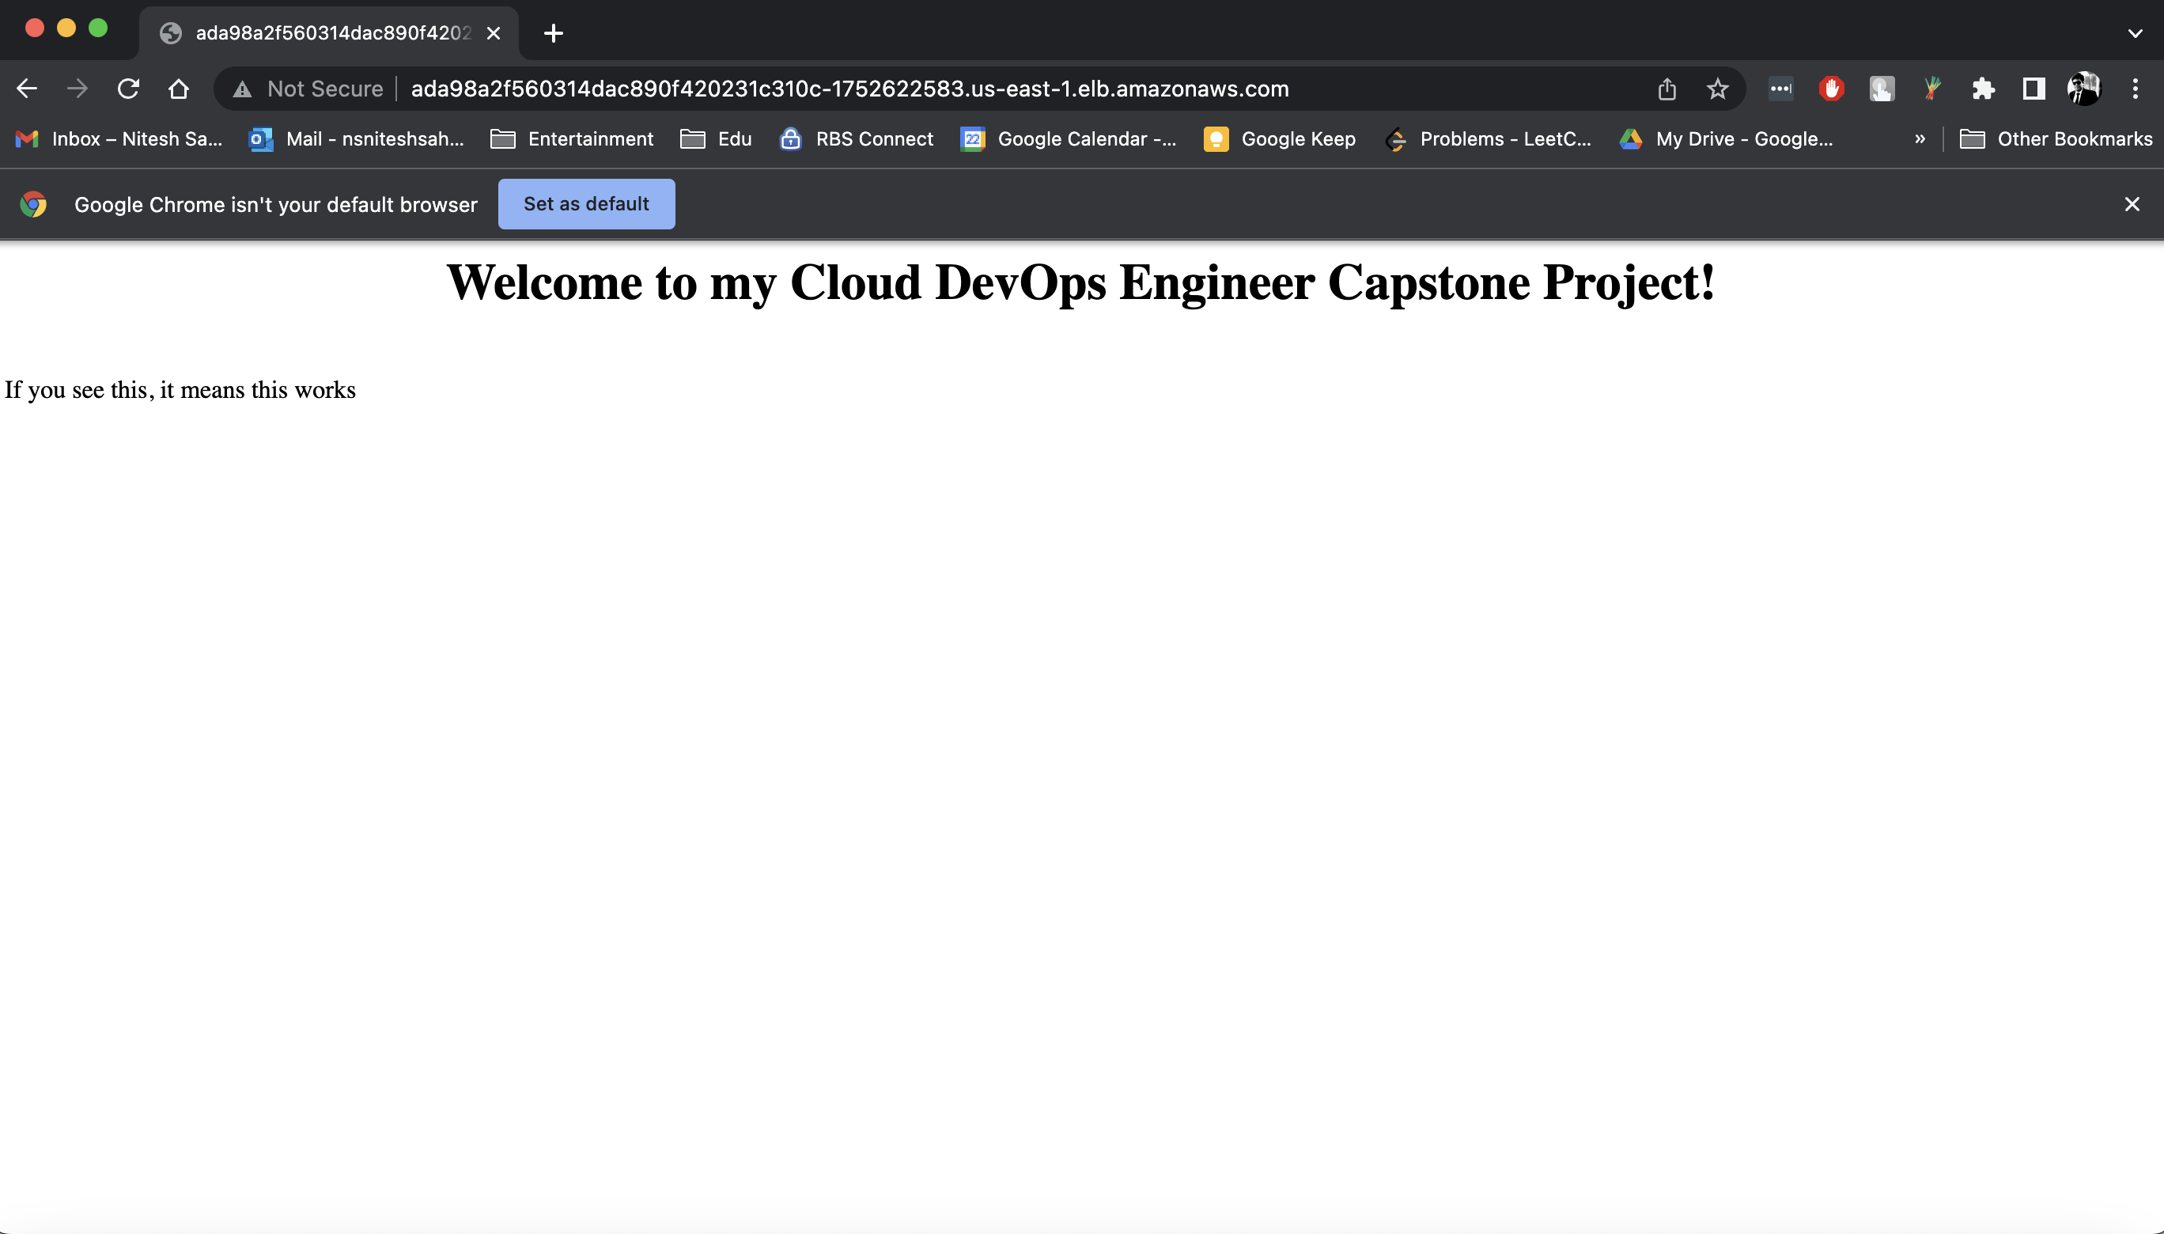Image resolution: width=2164 pixels, height=1234 pixels.
Task: Open the user profile avatar
Action: pyautogui.click(x=2083, y=89)
